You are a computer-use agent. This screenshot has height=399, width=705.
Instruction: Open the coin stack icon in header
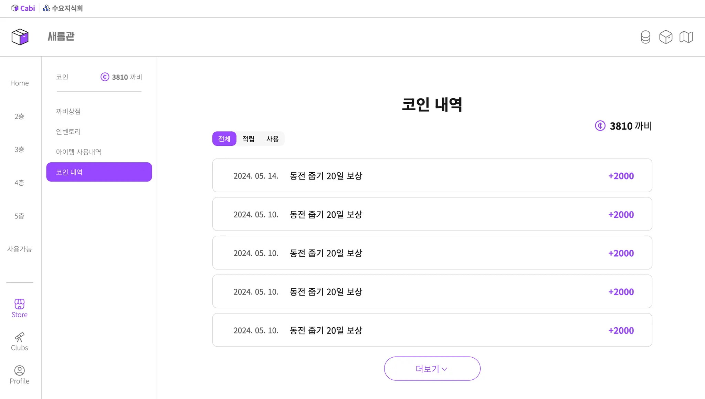point(645,37)
